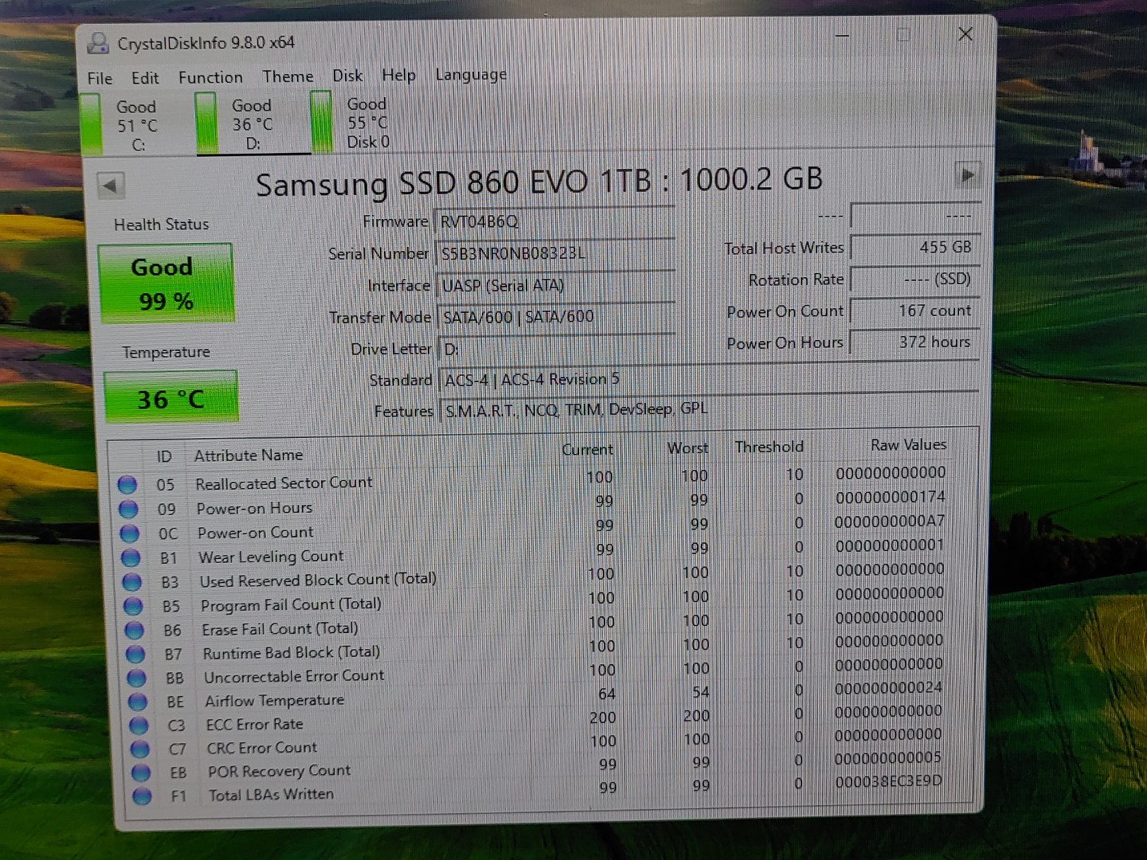The image size is (1147, 860).
Task: Click raw value 000000000024 of Airflow Temperature
Action: (x=889, y=687)
